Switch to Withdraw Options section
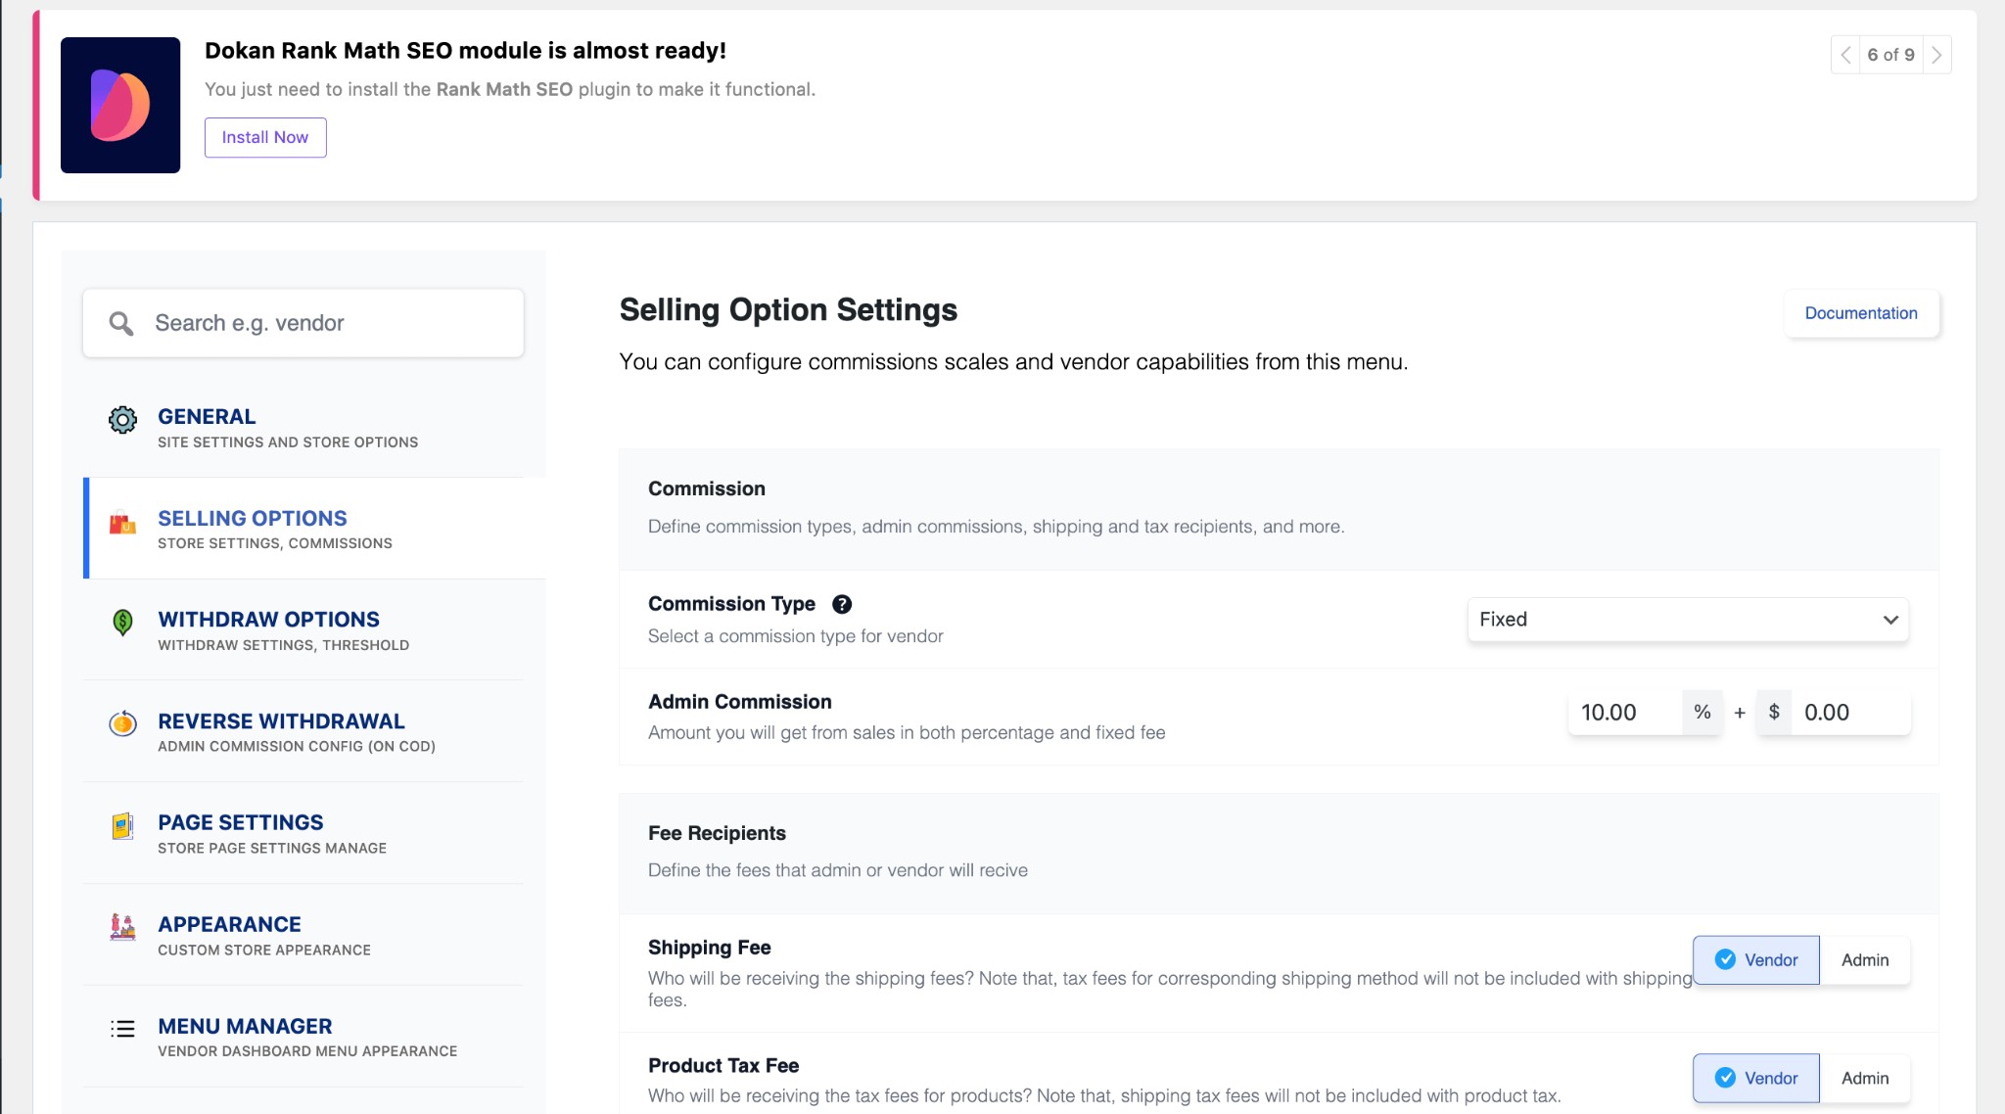Viewport: 2005px width, 1114px height. pyautogui.click(x=269, y=619)
